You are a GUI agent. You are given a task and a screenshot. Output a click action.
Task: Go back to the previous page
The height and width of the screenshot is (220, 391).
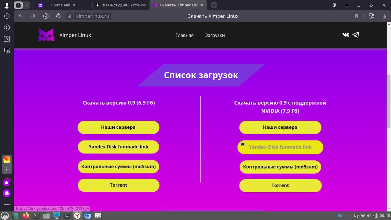pos(21,16)
